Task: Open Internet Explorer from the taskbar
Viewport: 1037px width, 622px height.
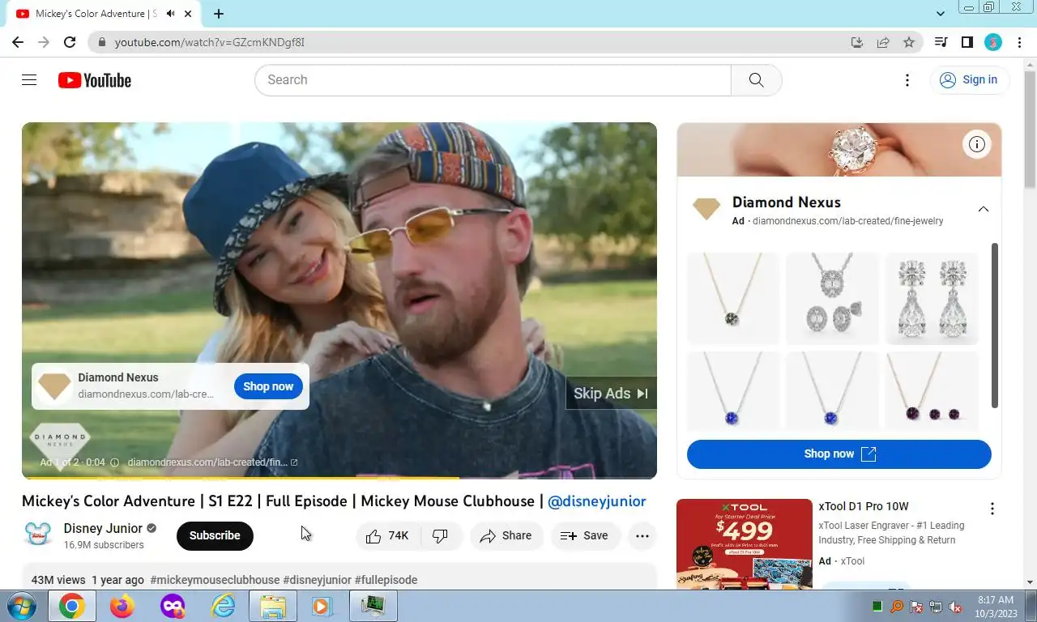Action: (x=222, y=606)
